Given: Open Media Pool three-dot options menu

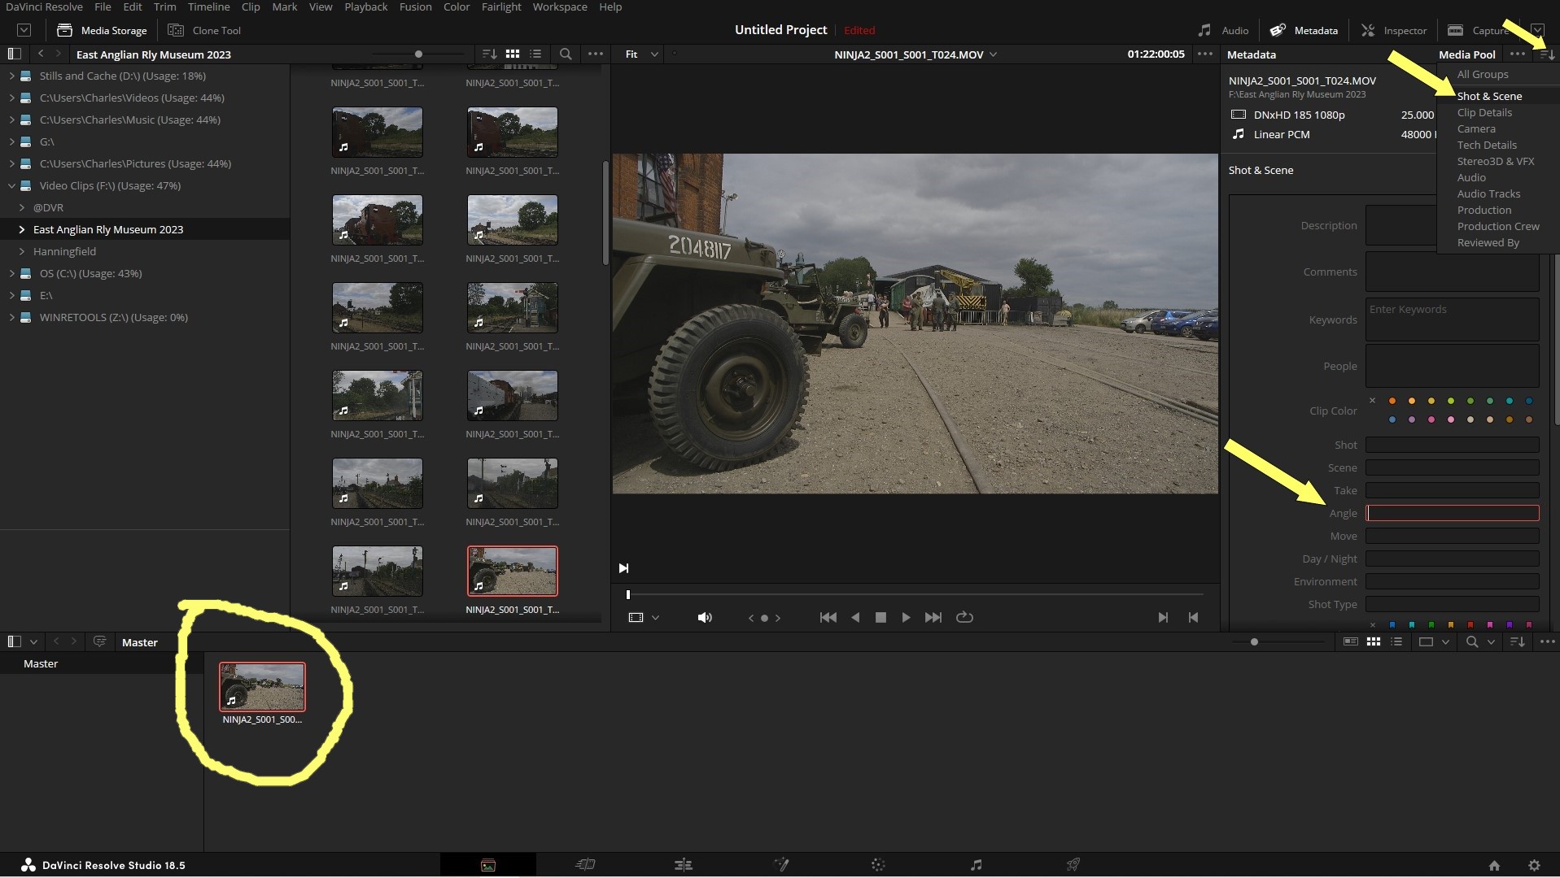Looking at the screenshot, I should click(1547, 641).
